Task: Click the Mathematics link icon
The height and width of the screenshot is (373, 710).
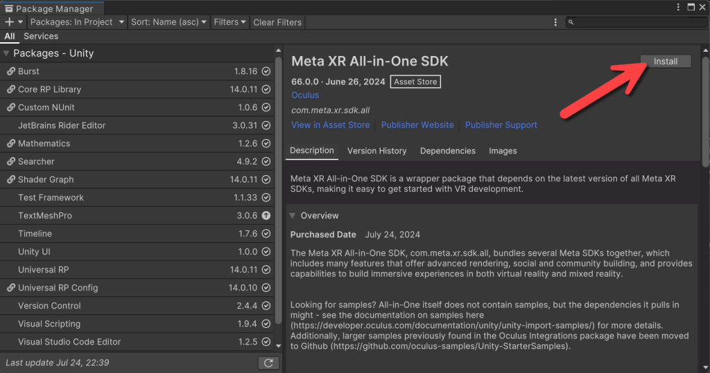Action: click(x=11, y=143)
